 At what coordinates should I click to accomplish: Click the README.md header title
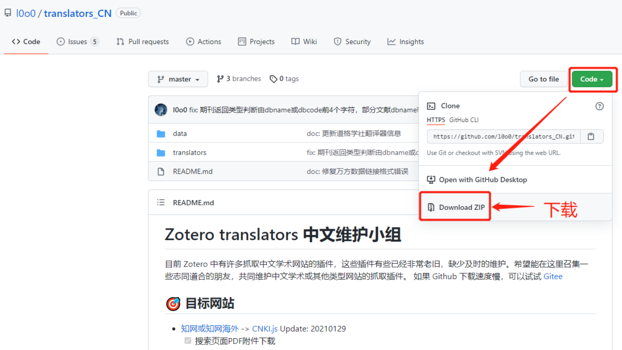click(x=193, y=203)
